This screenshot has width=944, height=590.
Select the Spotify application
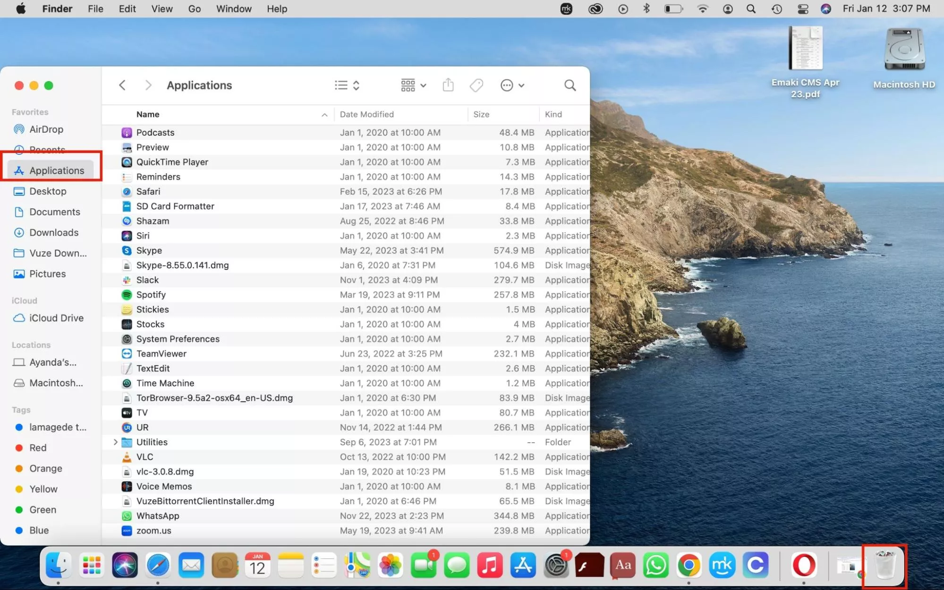(346, 295)
